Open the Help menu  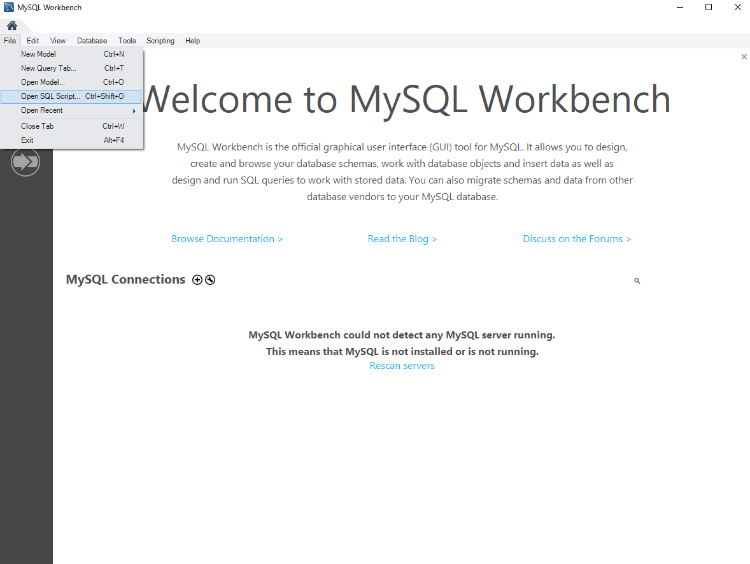pyautogui.click(x=192, y=40)
